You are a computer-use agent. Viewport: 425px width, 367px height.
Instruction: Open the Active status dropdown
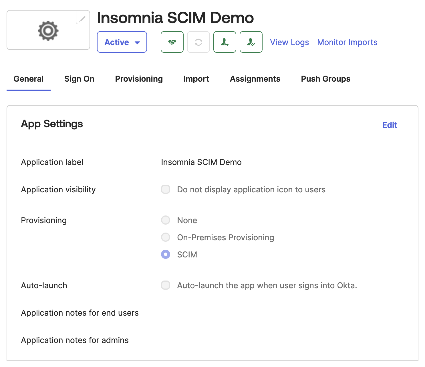pos(122,42)
